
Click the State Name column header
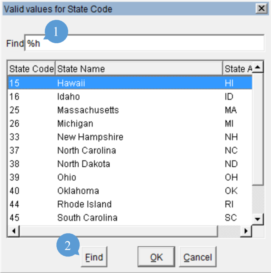click(138, 69)
